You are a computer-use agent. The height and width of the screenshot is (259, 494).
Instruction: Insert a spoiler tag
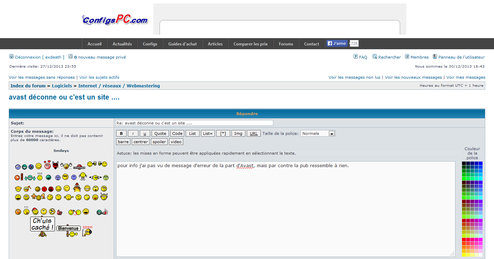159,142
